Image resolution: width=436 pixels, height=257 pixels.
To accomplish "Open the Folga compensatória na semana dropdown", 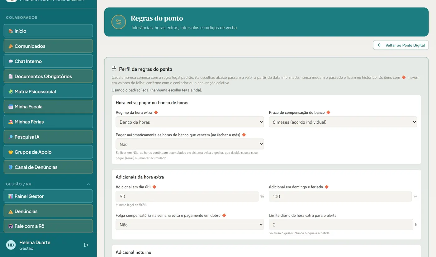I will point(190,225).
